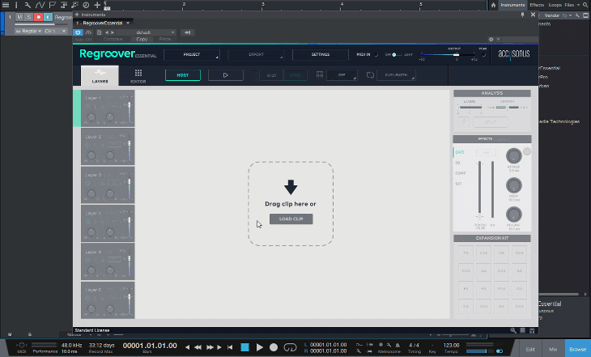The width and height of the screenshot is (591, 357).
Task: Open the wrench track options icon
Action: pyautogui.click(x=28, y=5)
